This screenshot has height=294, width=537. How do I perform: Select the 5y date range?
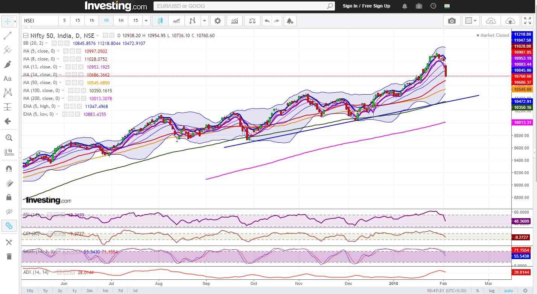tap(46, 291)
